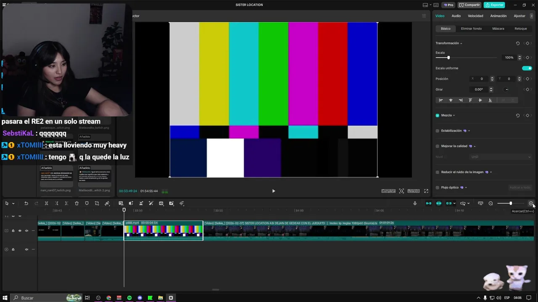Click the Exportar button

[494, 5]
